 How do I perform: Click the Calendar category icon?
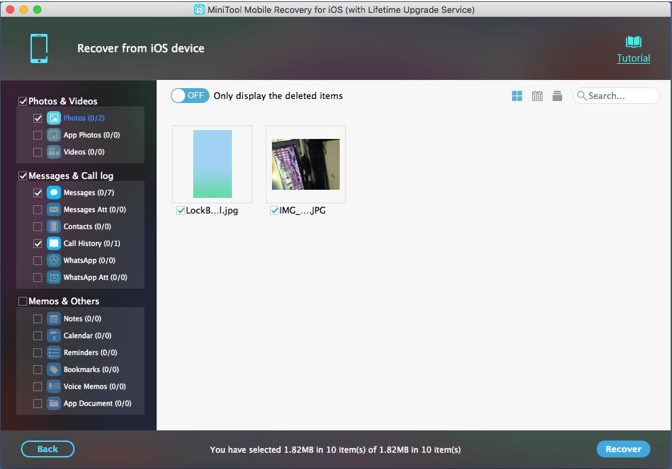pos(54,335)
